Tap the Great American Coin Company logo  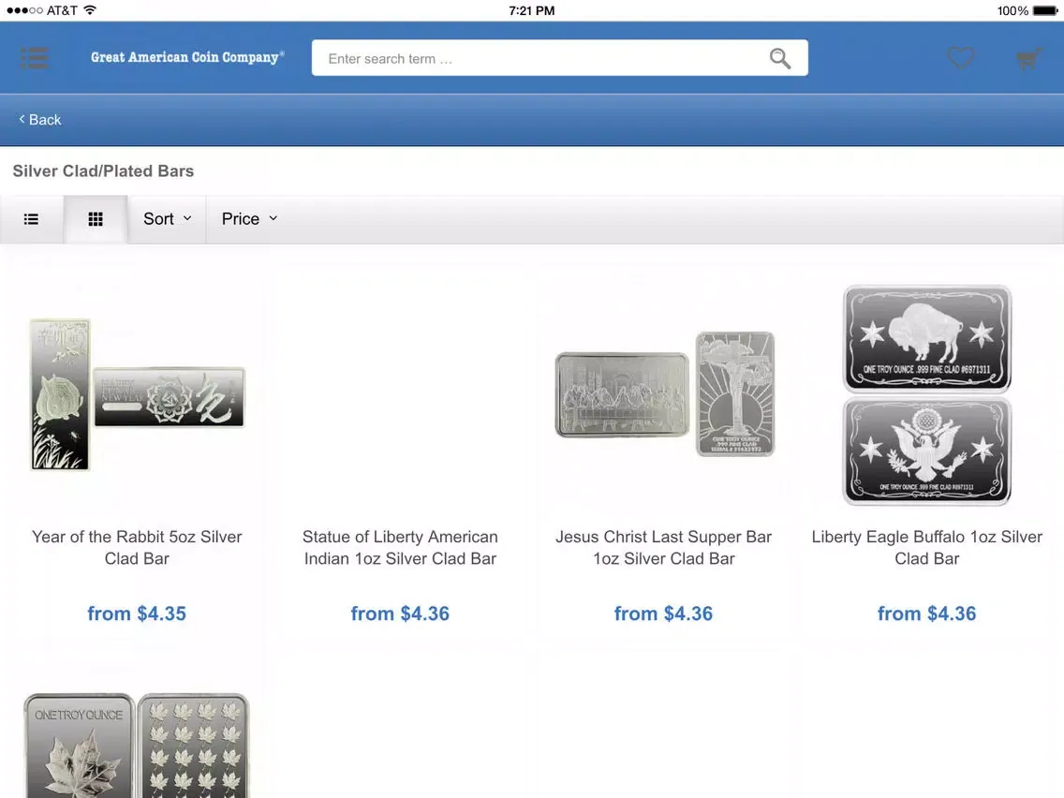tap(187, 57)
